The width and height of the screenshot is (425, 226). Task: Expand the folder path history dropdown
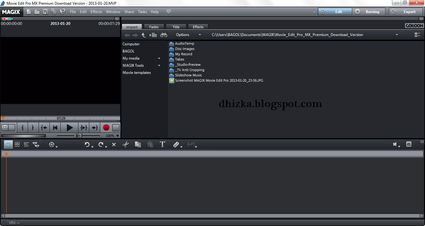pyautogui.click(x=397, y=35)
